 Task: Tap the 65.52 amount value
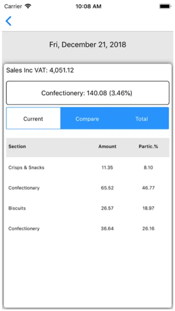pos(107,188)
